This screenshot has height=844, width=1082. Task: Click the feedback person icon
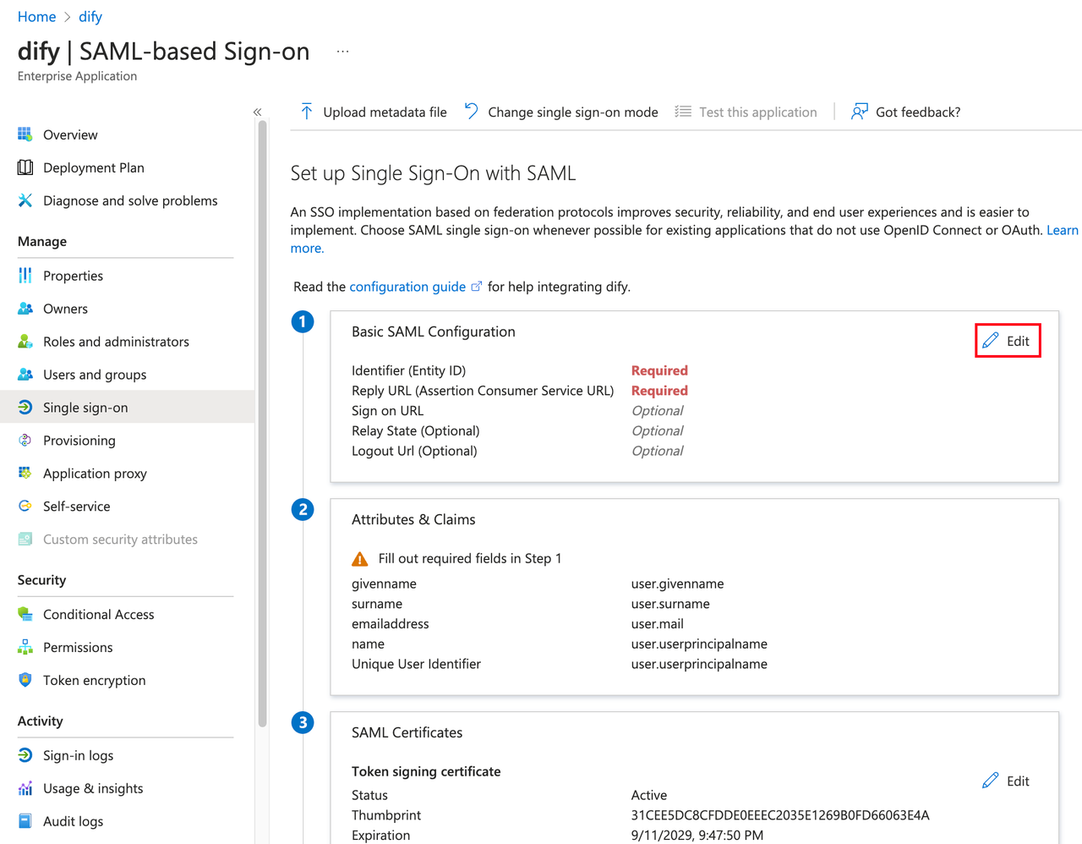coord(860,112)
